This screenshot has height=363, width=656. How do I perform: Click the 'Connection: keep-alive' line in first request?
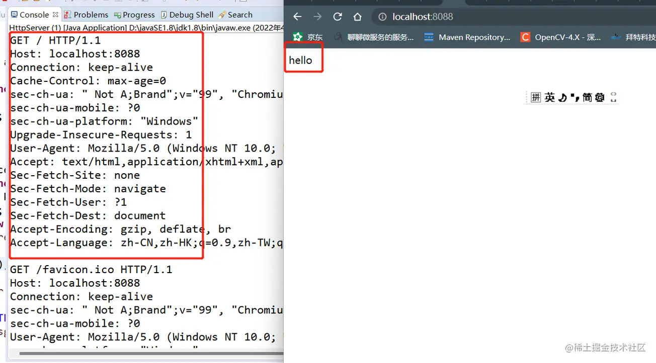(x=81, y=67)
